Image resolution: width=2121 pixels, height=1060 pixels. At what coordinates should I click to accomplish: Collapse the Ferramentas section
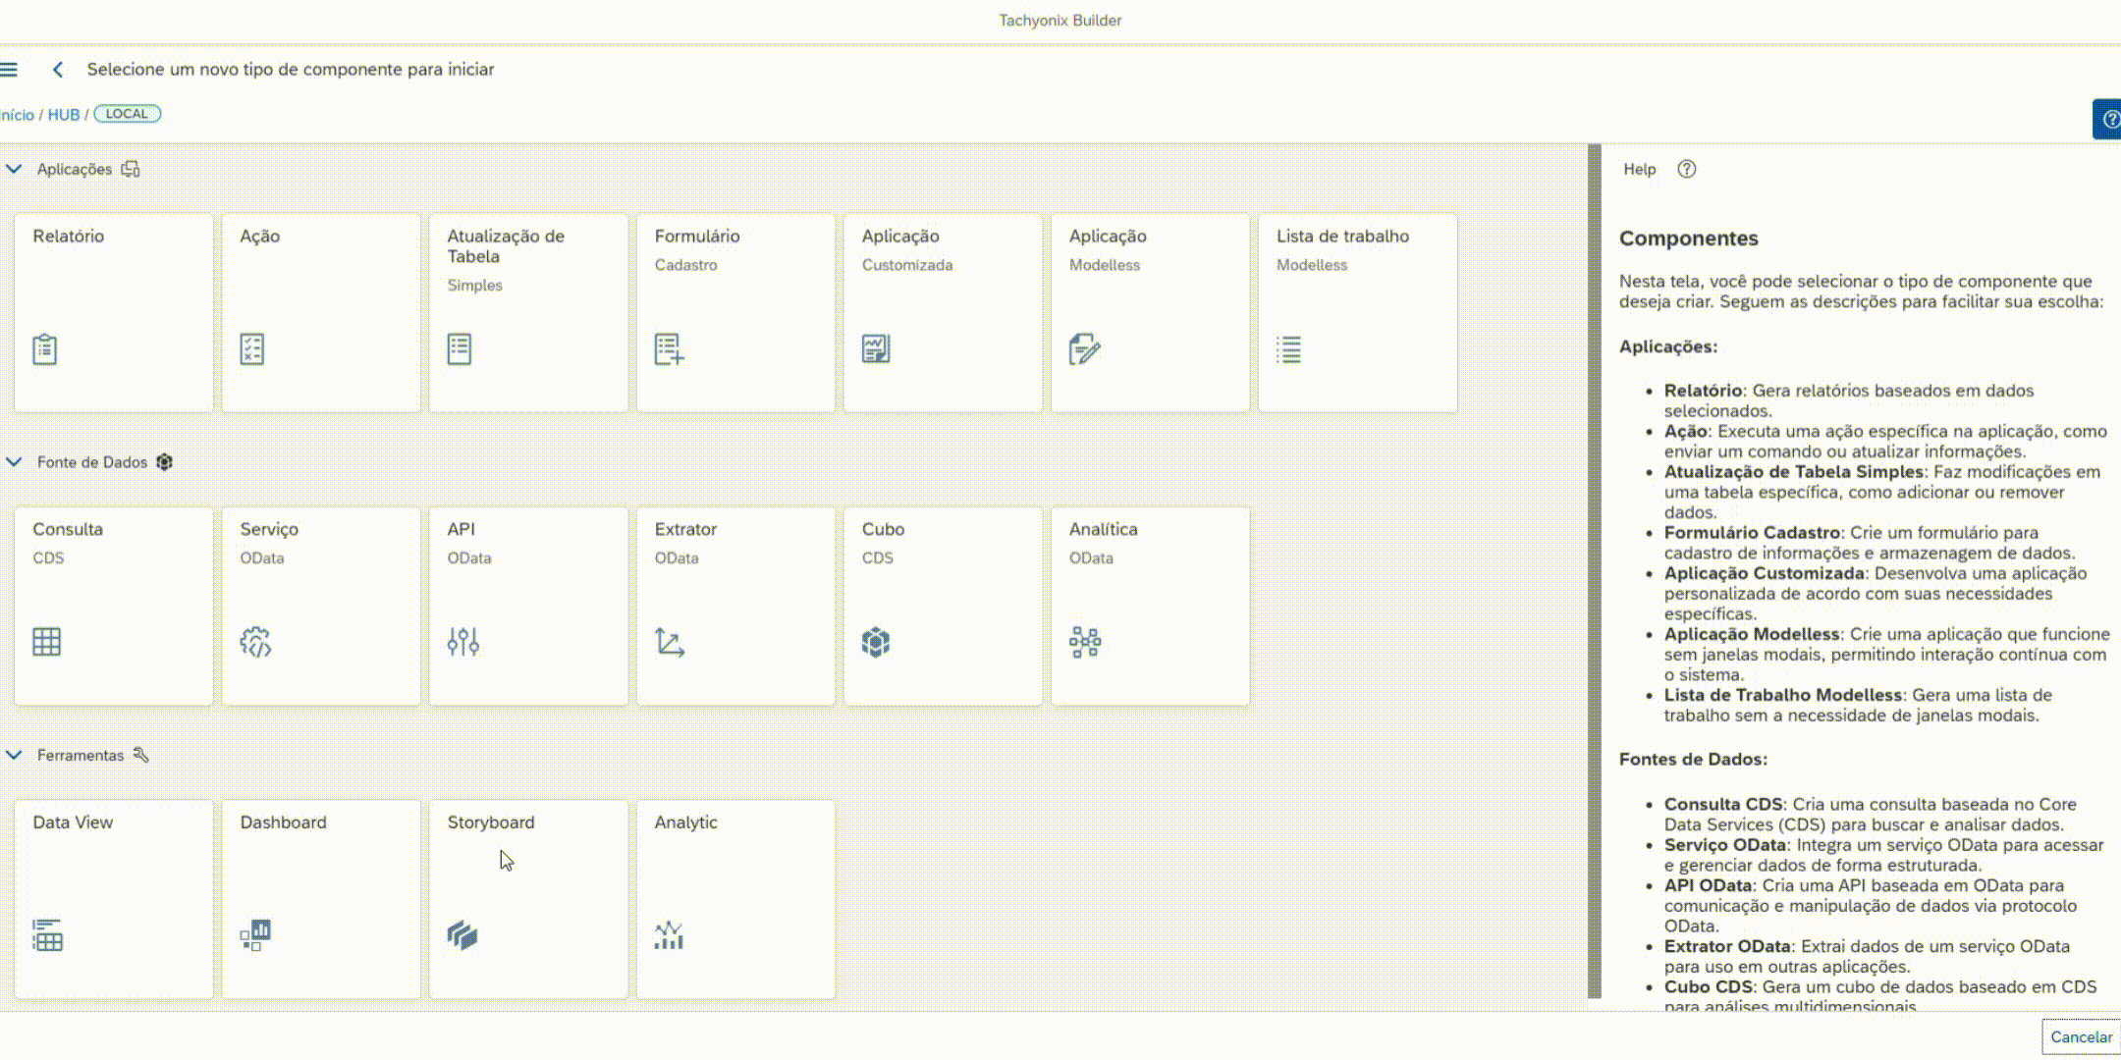tap(14, 755)
